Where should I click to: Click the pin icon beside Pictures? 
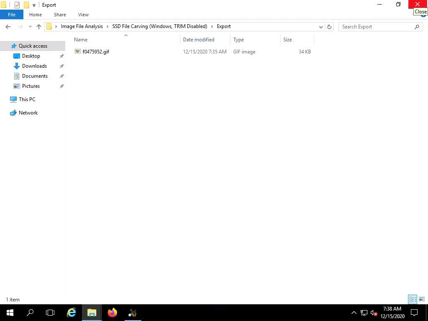coord(62,86)
